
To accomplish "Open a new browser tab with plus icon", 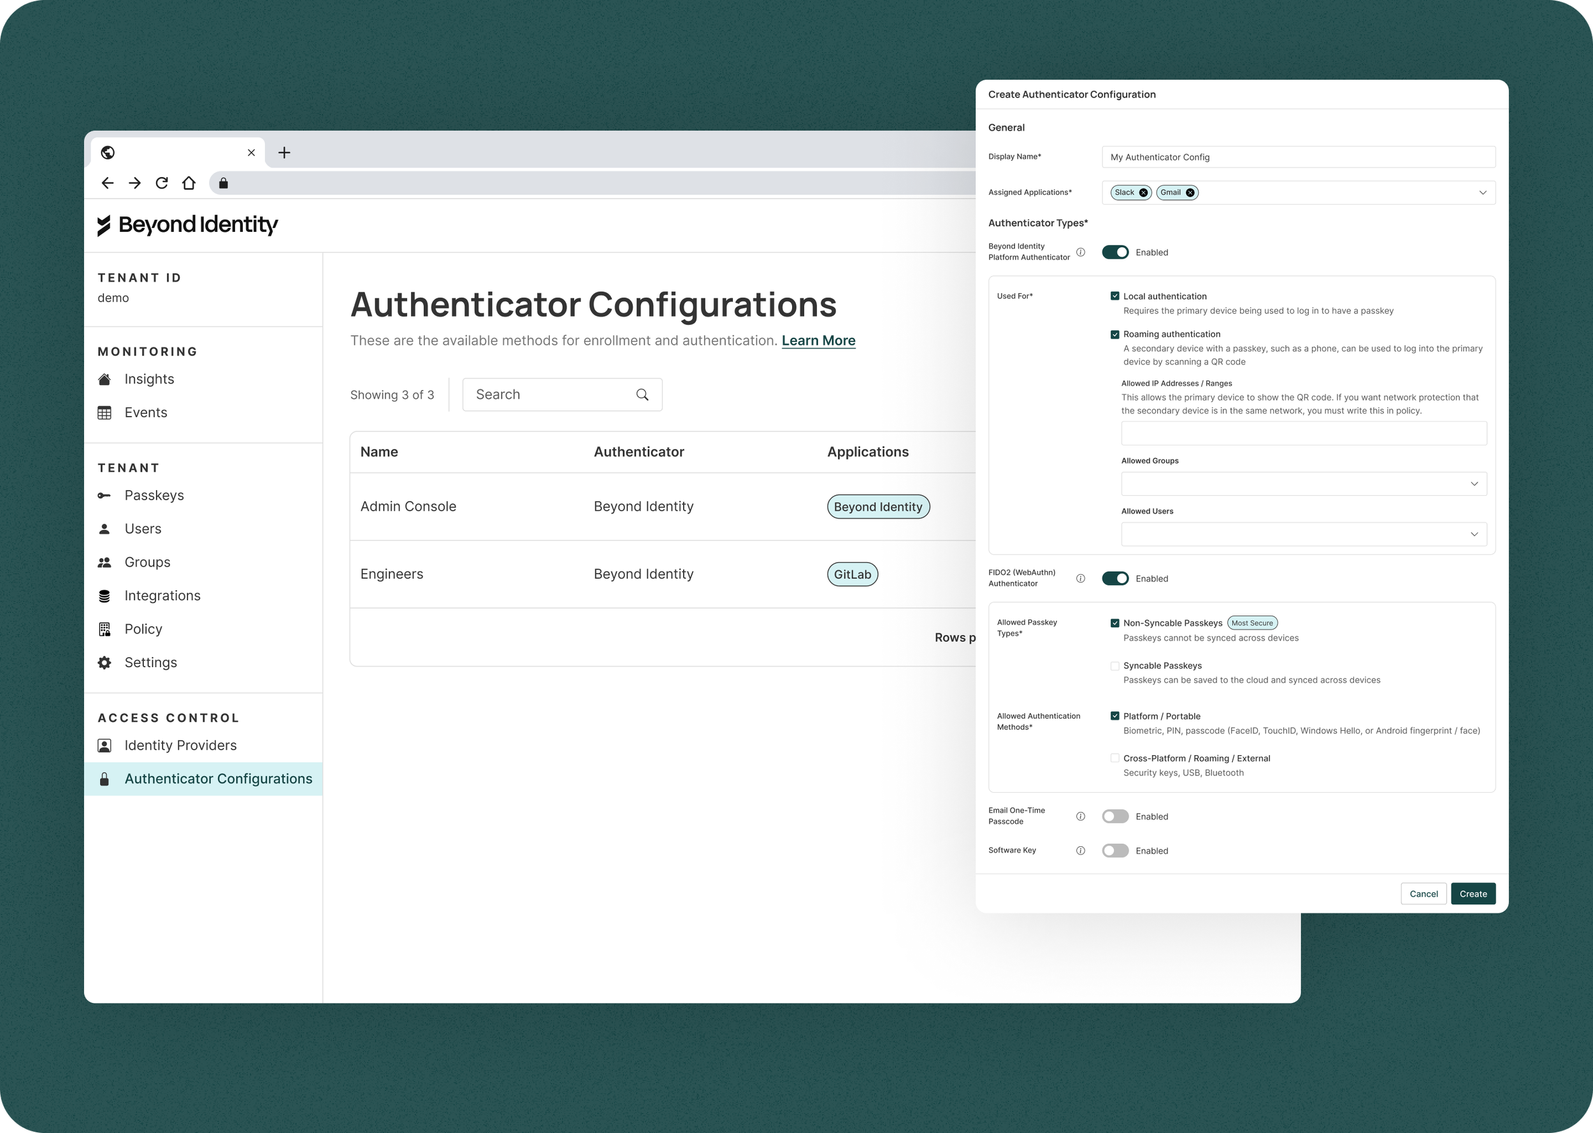I will click(284, 153).
